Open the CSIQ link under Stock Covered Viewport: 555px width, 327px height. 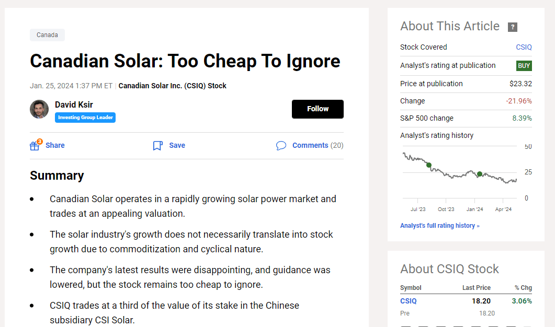click(x=524, y=47)
